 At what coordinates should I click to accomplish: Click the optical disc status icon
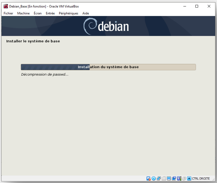pyautogui.click(x=154, y=178)
